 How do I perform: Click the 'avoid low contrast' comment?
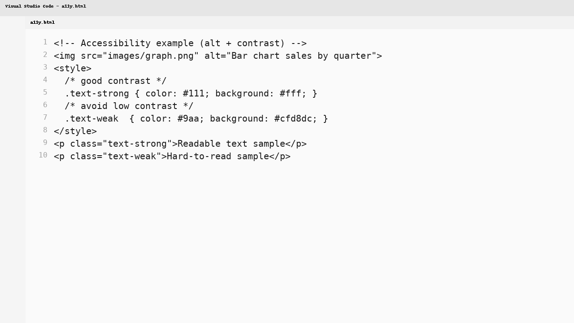point(129,106)
